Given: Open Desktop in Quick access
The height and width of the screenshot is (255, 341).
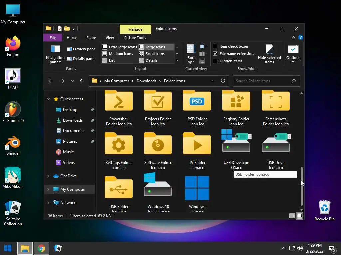Looking at the screenshot, I should point(70,110).
